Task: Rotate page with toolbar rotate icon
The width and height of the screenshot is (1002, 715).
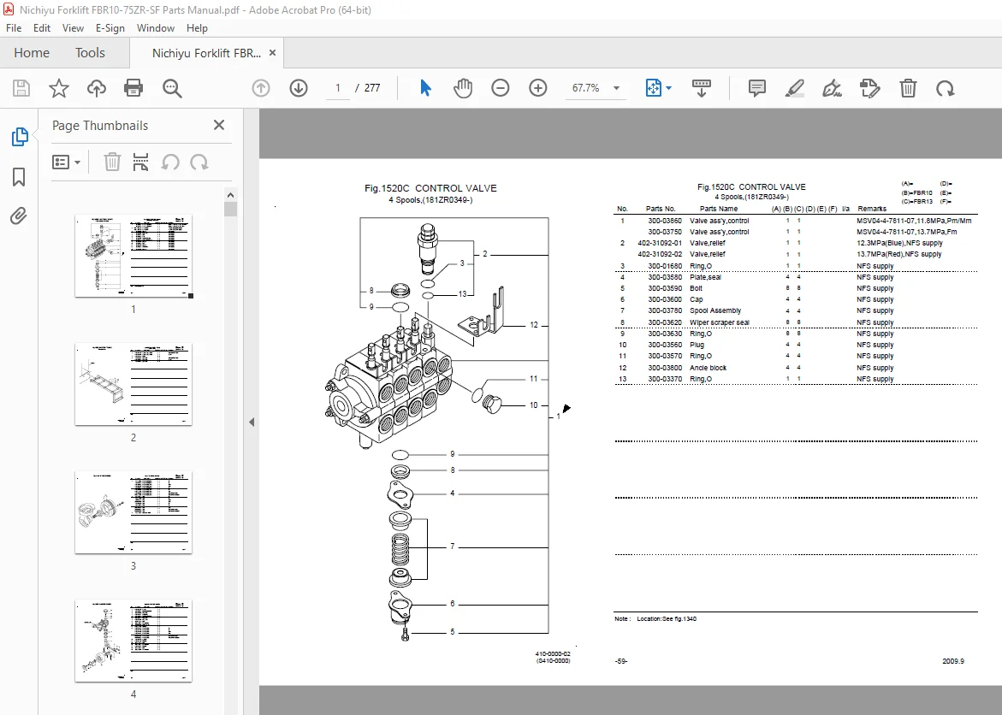Action: 946,88
